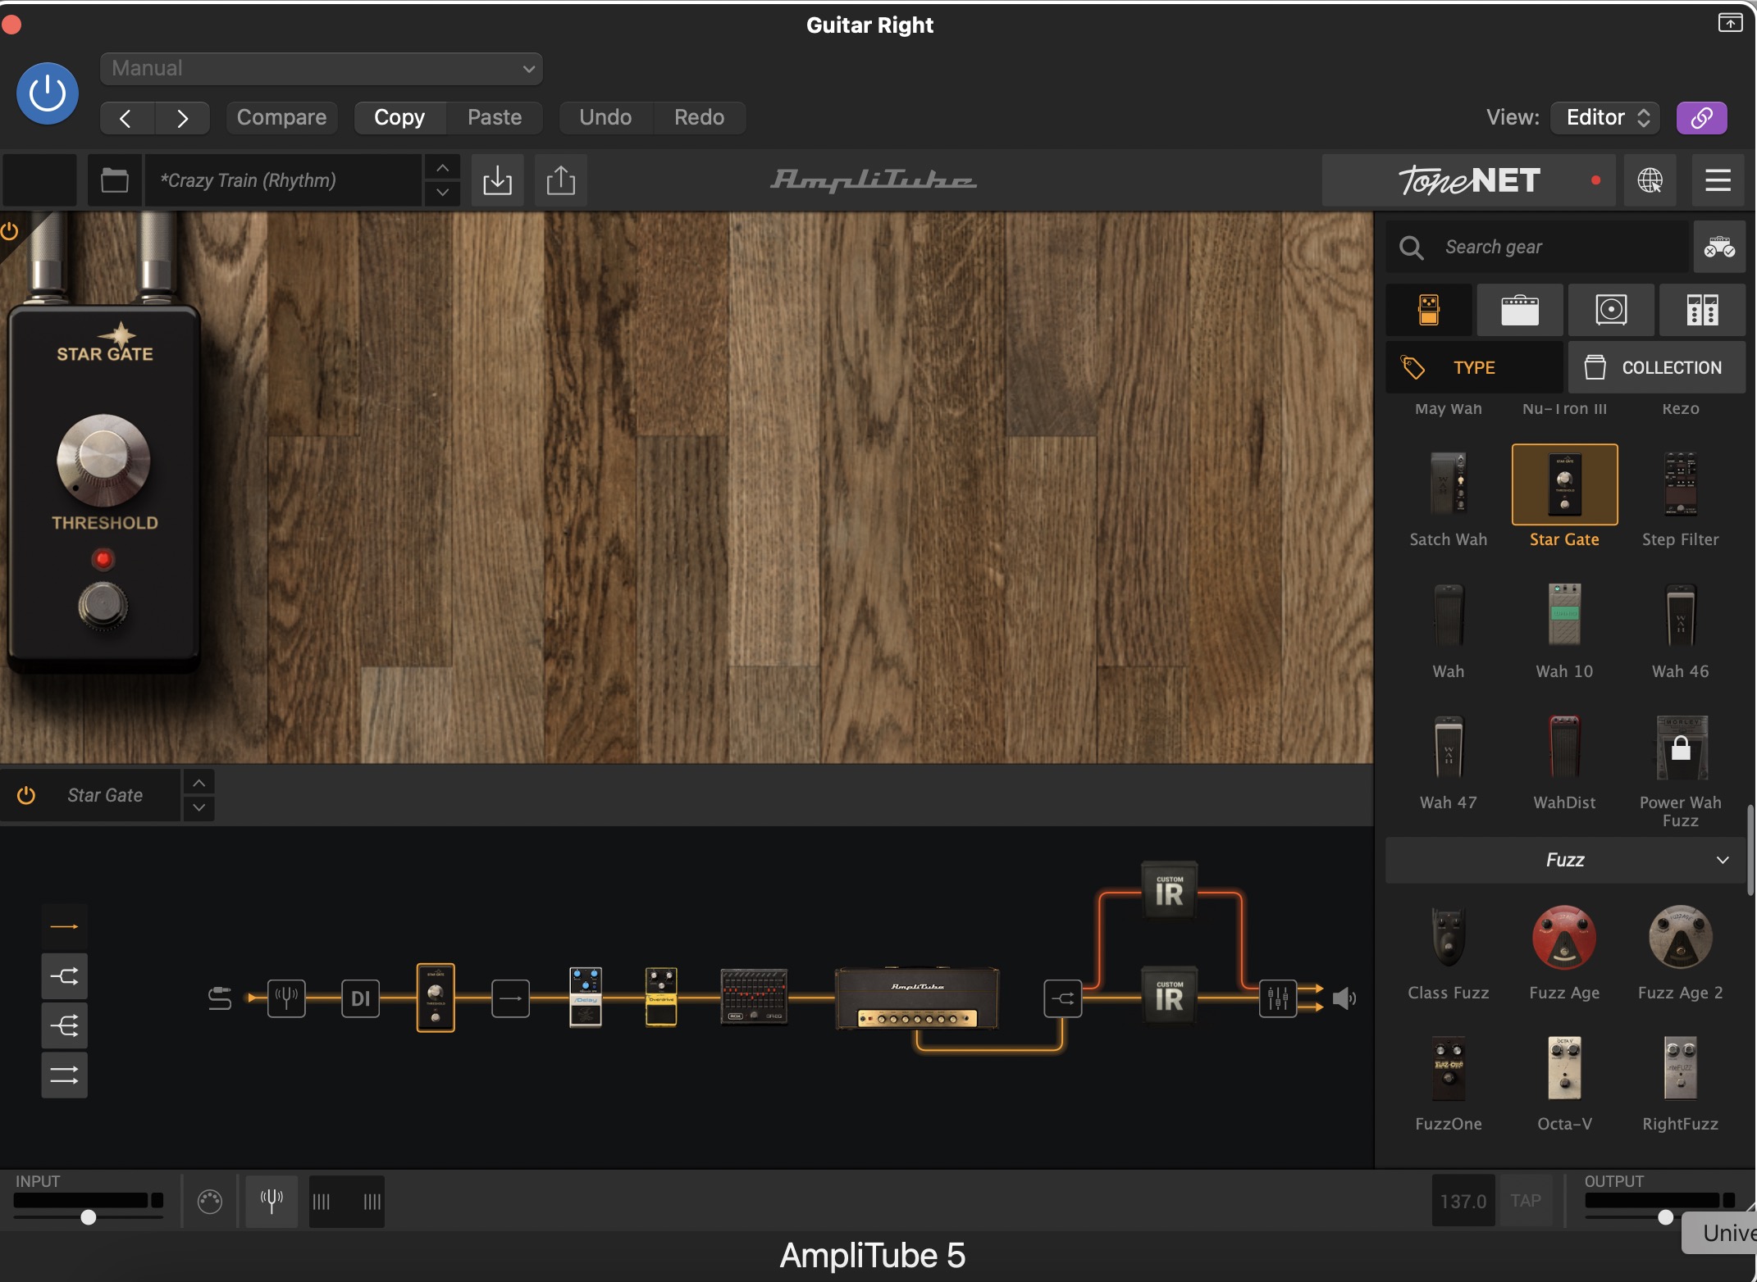
Task: Choose the parallel dual routing layout
Action: coord(64,1075)
